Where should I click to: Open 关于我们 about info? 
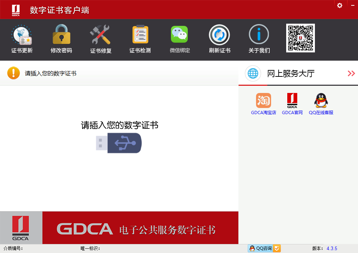[x=259, y=39]
